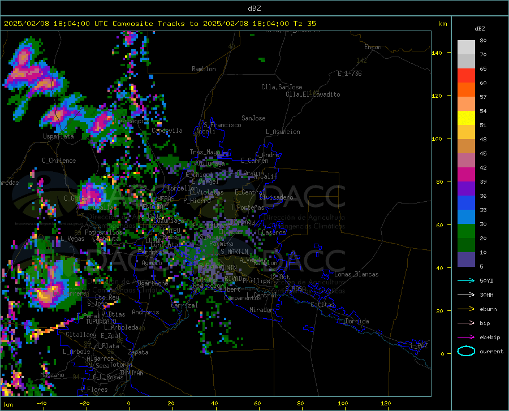Screen dimensions: 509x411
Task: Click the '57' value on the color scale
Action: click(483, 97)
